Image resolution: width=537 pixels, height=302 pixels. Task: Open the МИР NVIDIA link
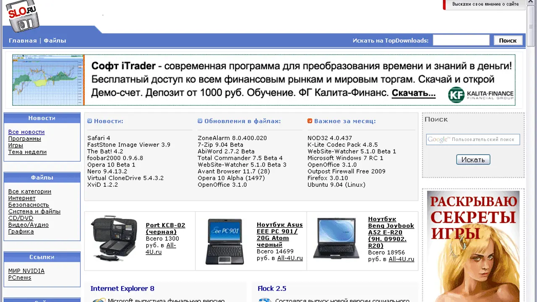(26, 271)
